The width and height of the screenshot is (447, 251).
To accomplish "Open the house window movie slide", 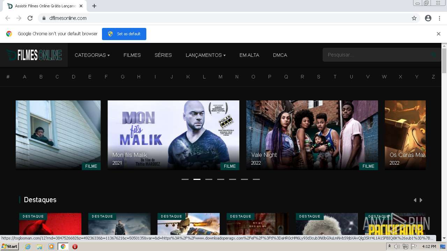I will 58,135.
